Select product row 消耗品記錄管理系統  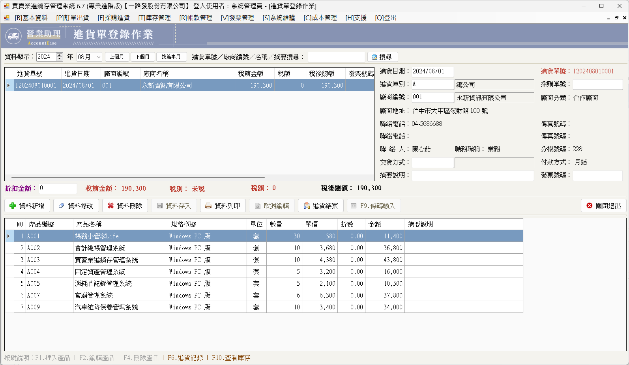(x=264, y=283)
